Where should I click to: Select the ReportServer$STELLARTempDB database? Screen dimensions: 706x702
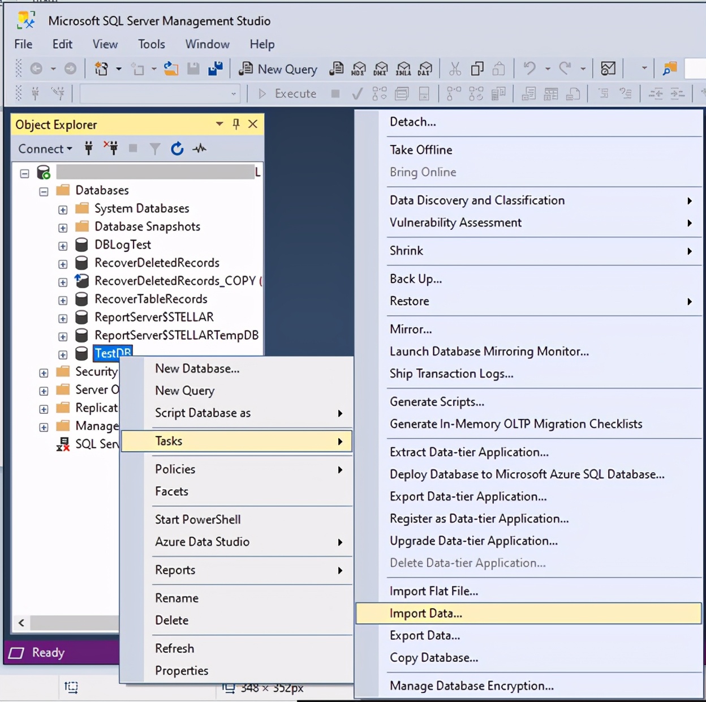click(176, 336)
